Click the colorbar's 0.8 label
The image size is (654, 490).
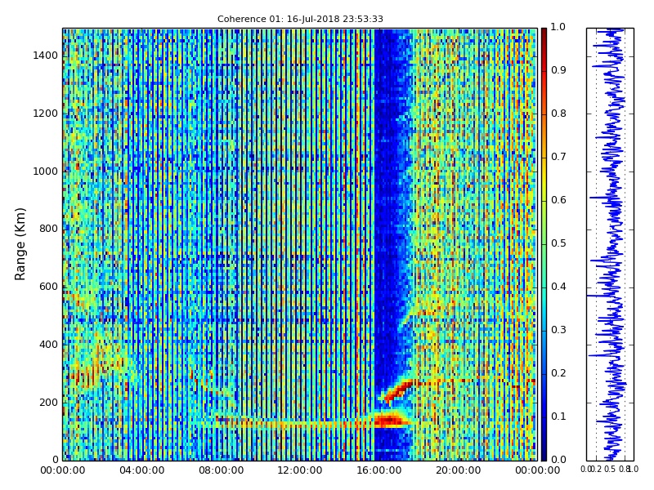558,114
